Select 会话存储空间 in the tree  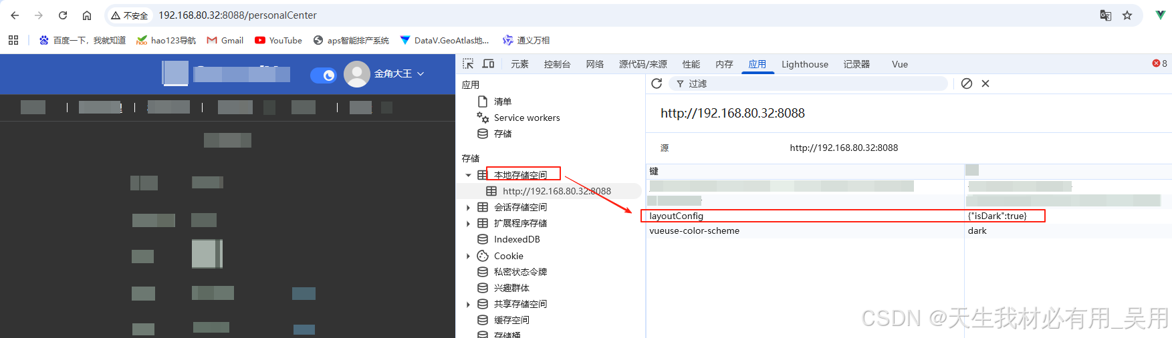[x=520, y=207]
